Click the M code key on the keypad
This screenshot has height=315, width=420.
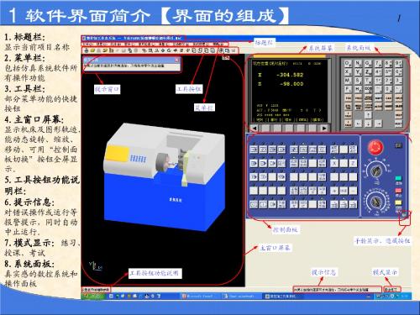point(348,81)
